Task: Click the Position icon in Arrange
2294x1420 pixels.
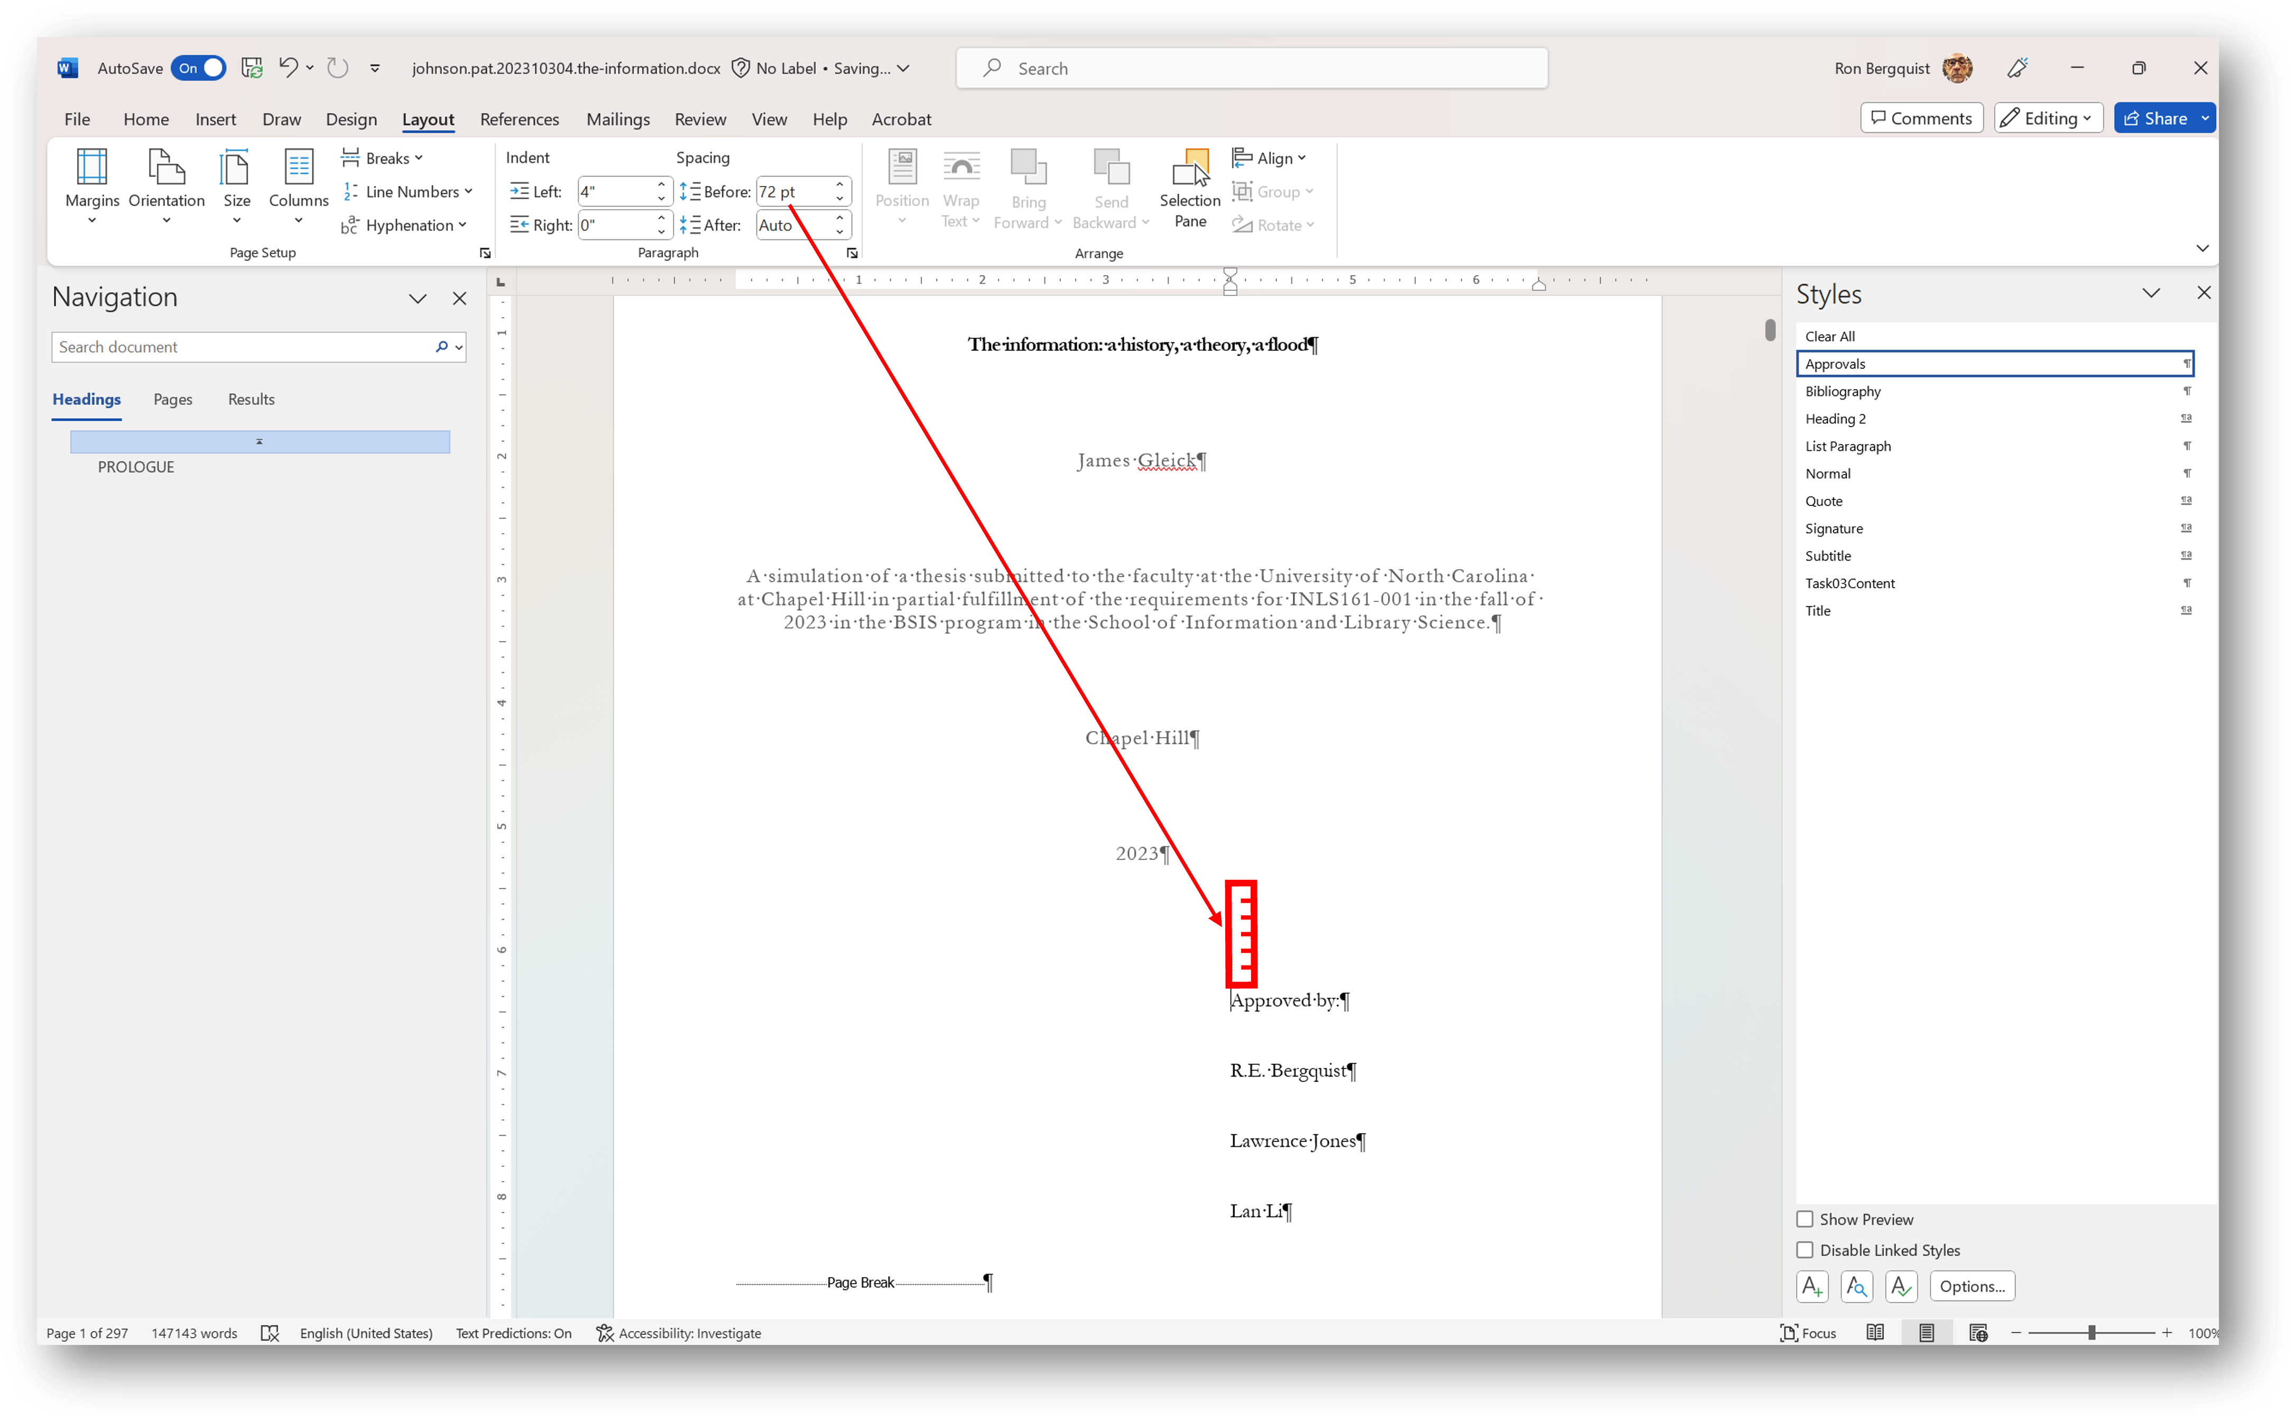Action: point(901,185)
